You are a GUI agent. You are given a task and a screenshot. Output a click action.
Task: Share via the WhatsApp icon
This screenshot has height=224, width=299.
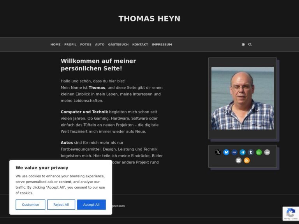(x=259, y=152)
